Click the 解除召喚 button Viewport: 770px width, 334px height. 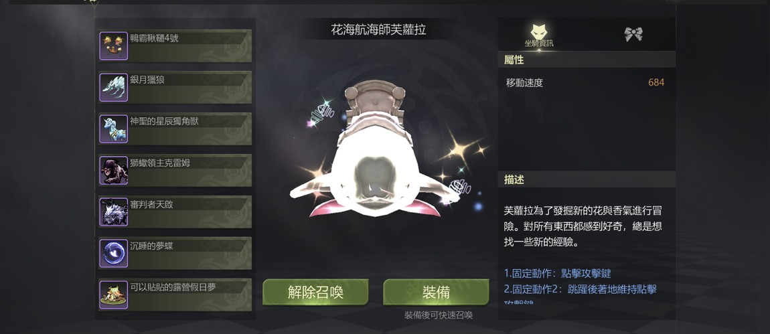click(316, 293)
